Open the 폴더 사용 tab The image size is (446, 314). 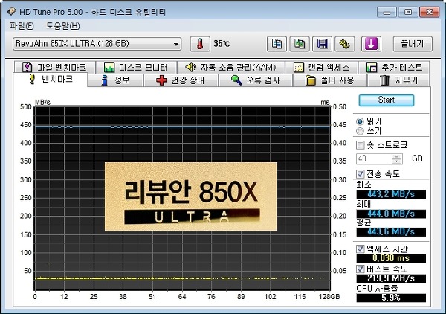(x=329, y=80)
